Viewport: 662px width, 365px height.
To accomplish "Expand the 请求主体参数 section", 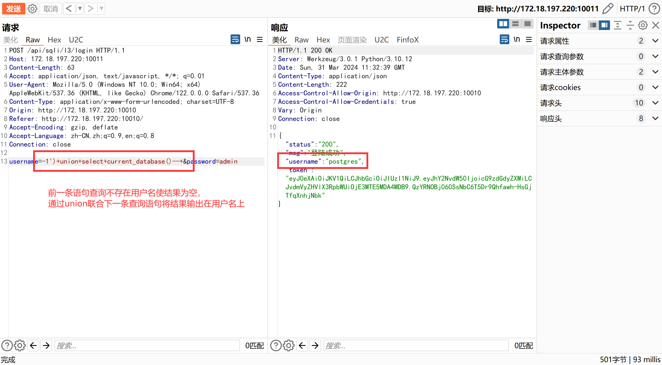I will coord(655,72).
